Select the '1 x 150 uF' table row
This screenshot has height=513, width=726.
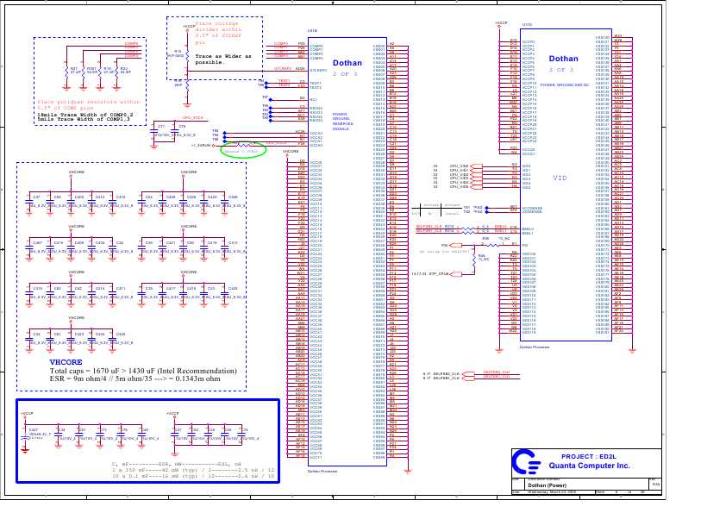(x=193, y=470)
